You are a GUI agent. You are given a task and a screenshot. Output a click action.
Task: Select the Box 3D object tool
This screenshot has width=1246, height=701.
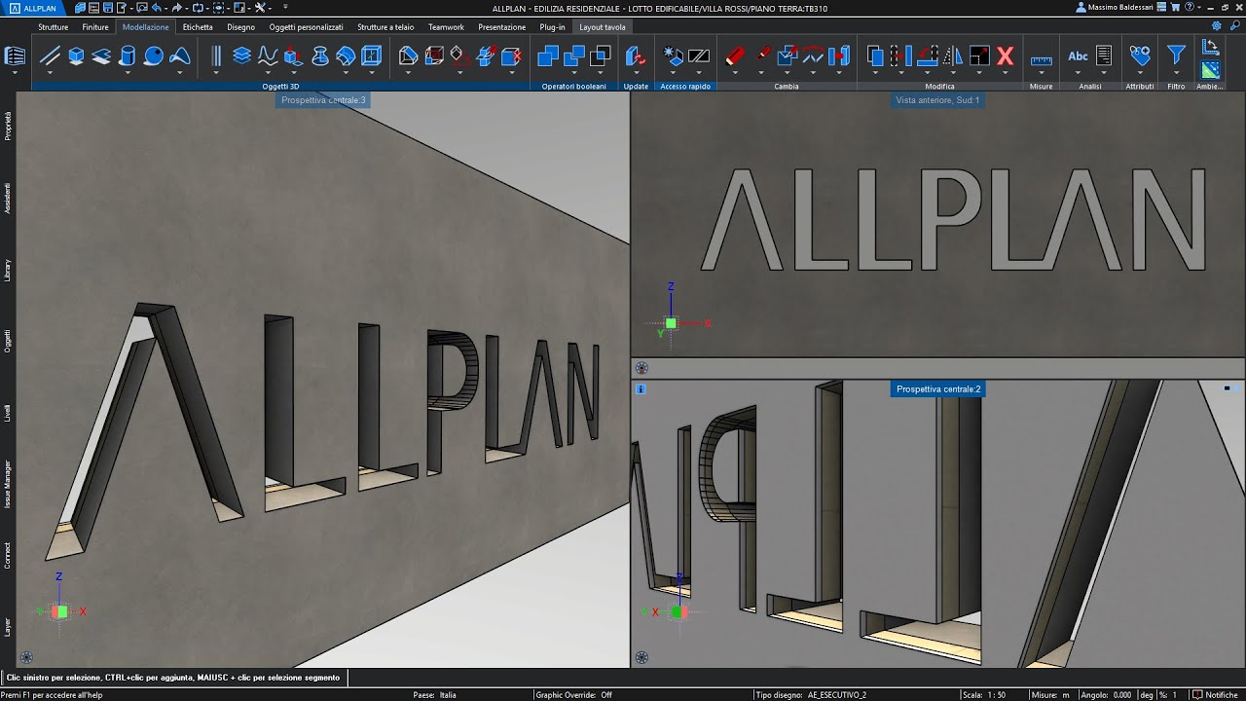[x=76, y=56]
